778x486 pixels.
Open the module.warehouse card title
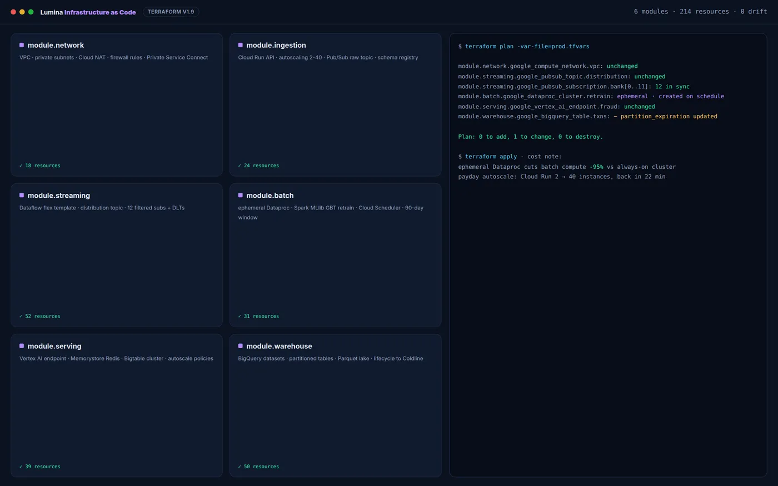tap(279, 346)
